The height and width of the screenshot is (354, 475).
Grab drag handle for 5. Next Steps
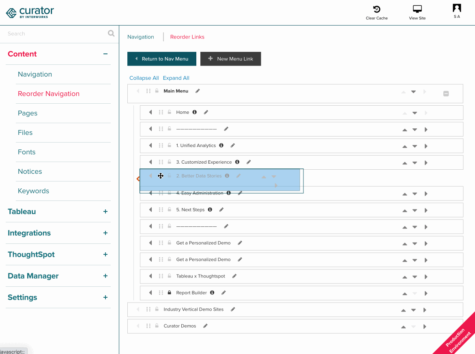pos(161,210)
